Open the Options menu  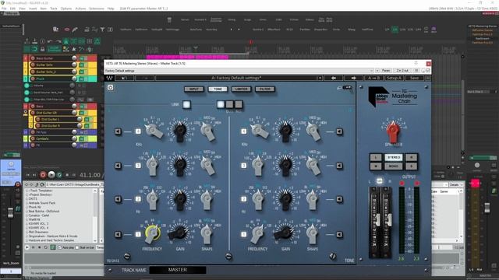65,9
